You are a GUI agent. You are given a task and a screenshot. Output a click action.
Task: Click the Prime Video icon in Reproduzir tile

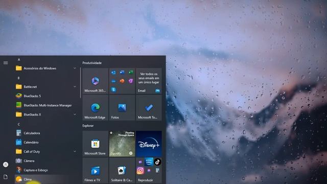tap(149, 162)
